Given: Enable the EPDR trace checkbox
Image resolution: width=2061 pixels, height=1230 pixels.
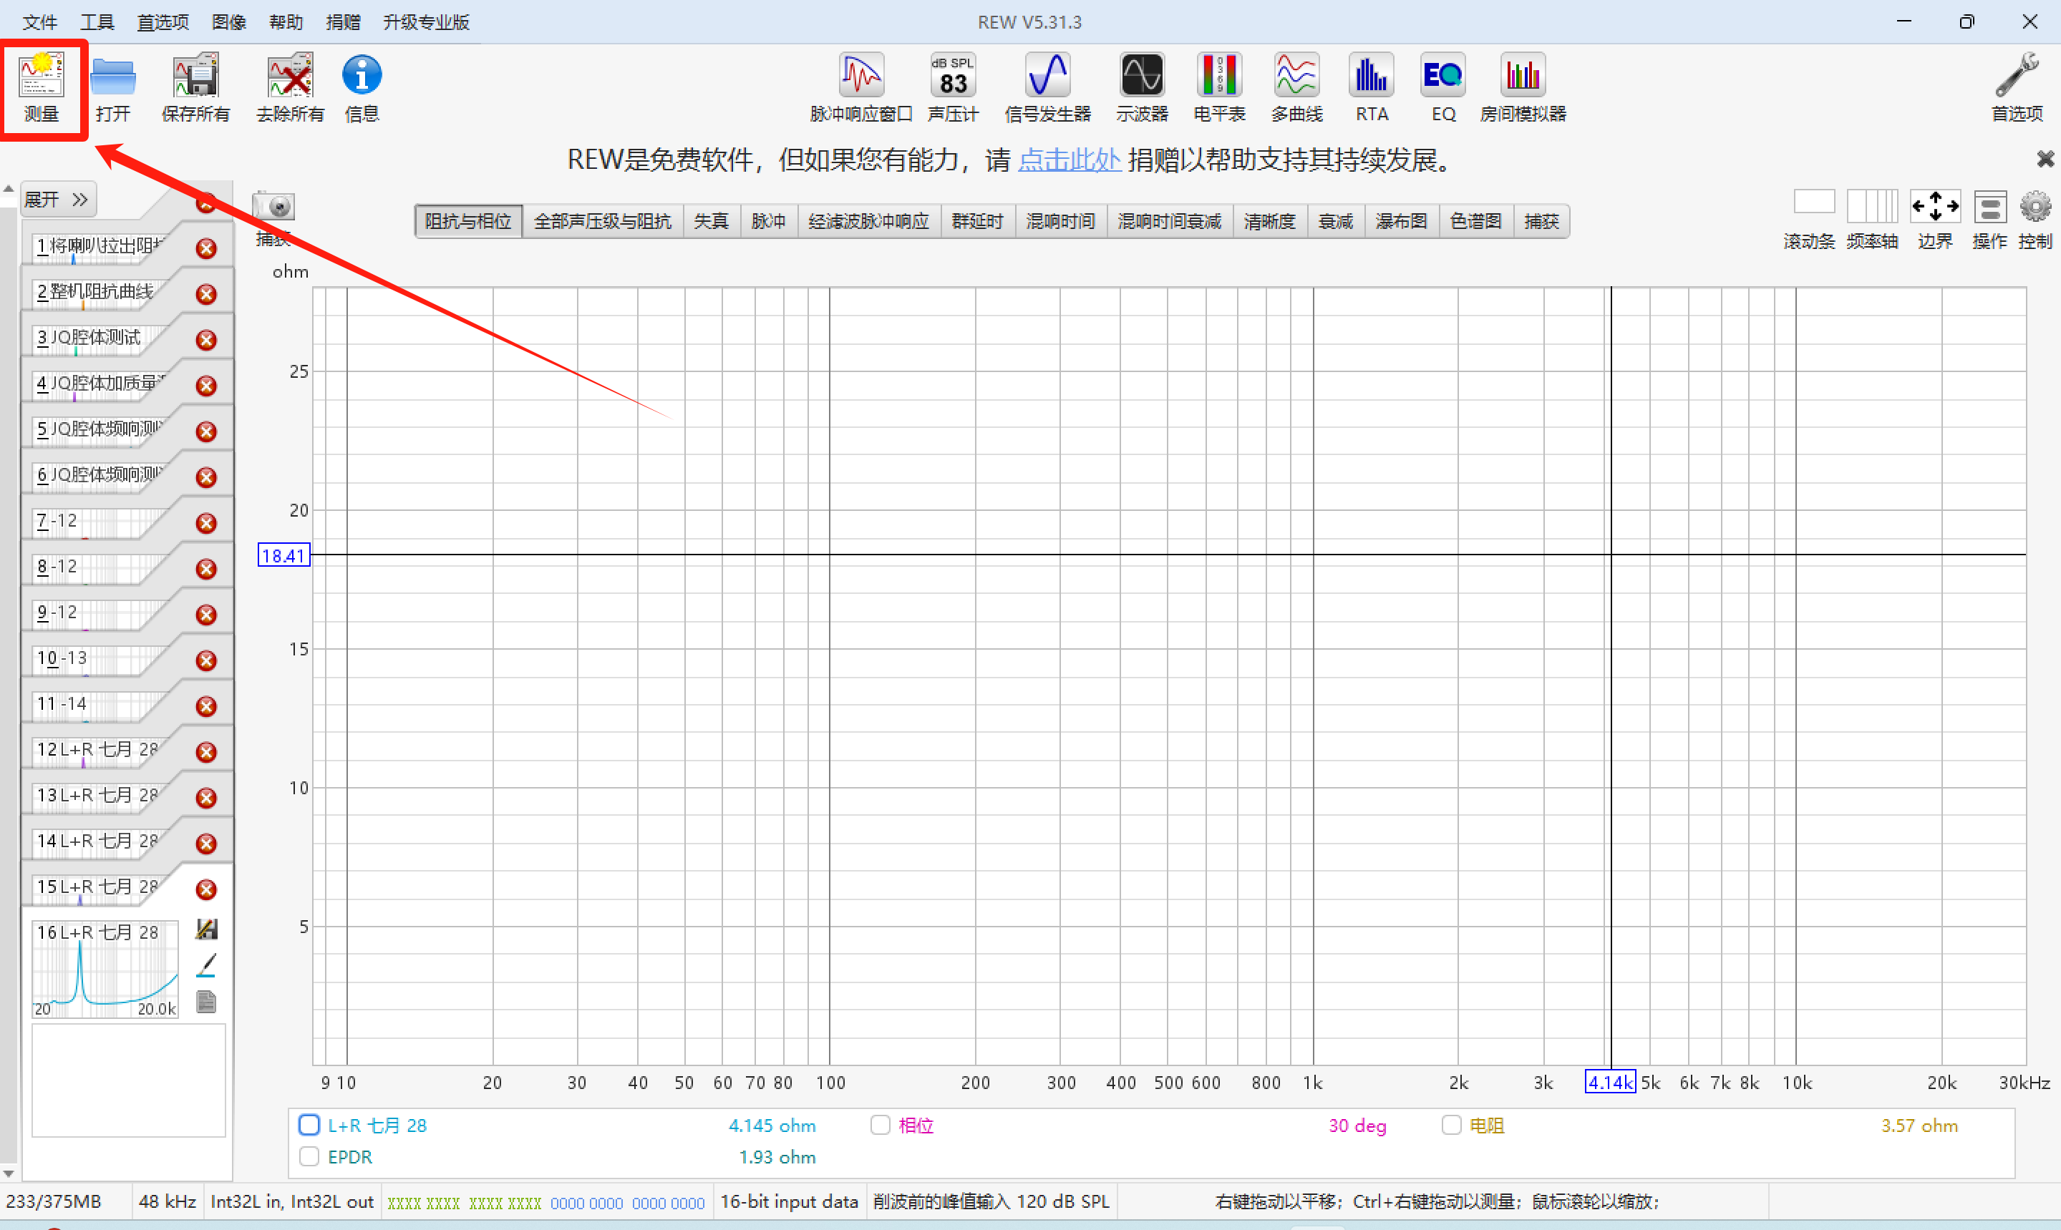Looking at the screenshot, I should (x=309, y=1156).
